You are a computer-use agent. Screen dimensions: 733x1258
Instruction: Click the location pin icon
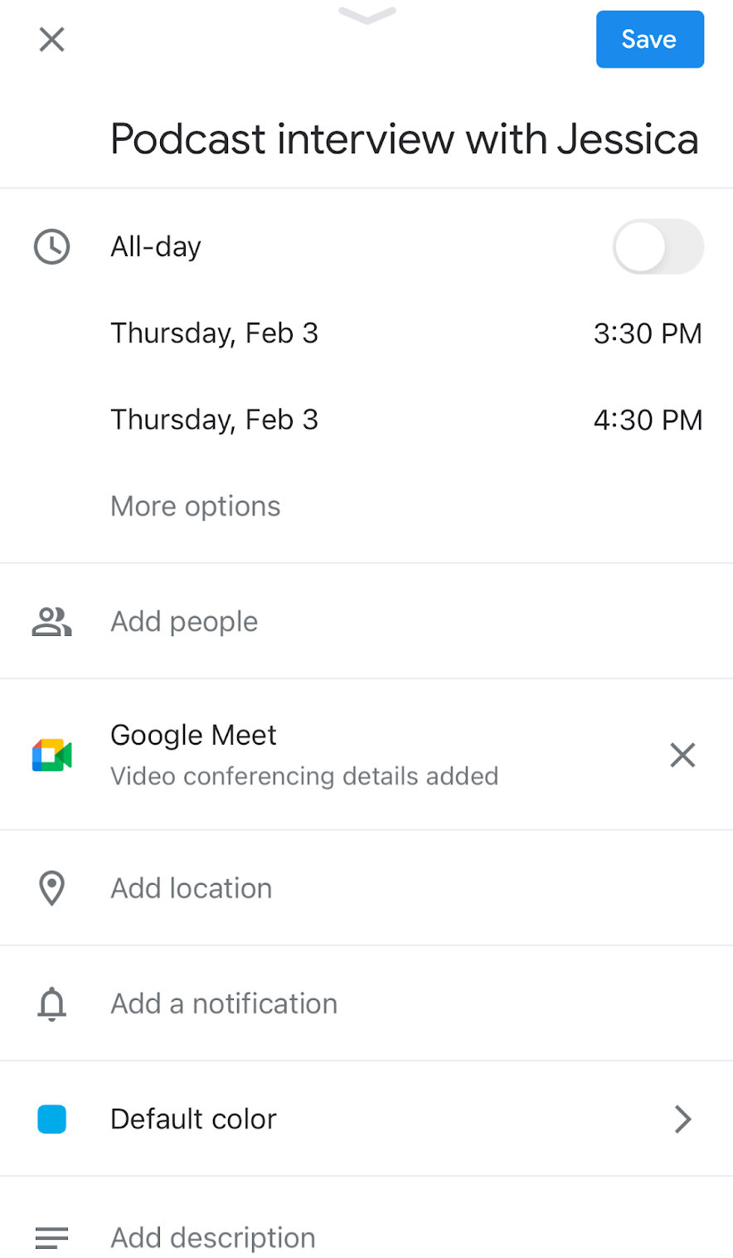[51, 888]
